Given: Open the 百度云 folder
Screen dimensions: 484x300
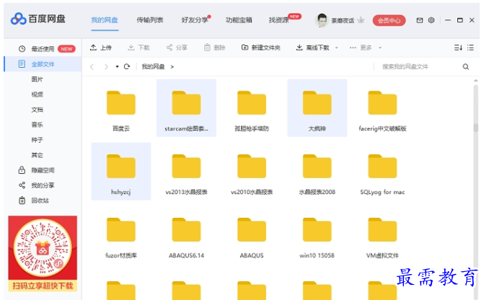Looking at the screenshot, I should (121, 107).
